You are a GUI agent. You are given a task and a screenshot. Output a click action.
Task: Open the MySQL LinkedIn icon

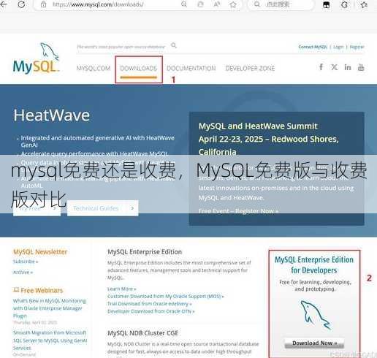click(348, 67)
